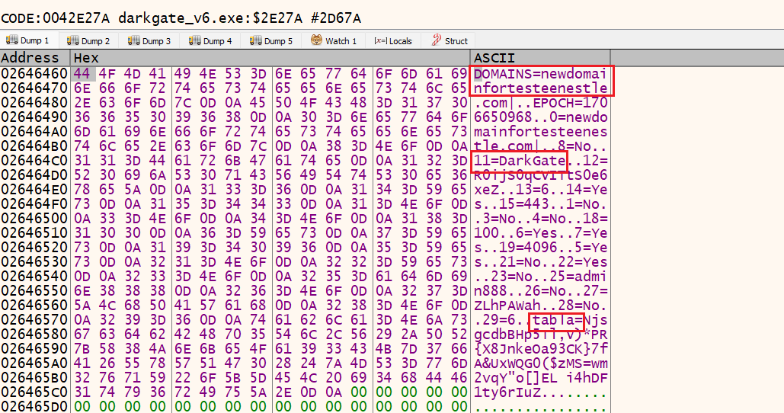Click the Struct tab icon
The width and height of the screenshot is (784, 413).
point(437,40)
